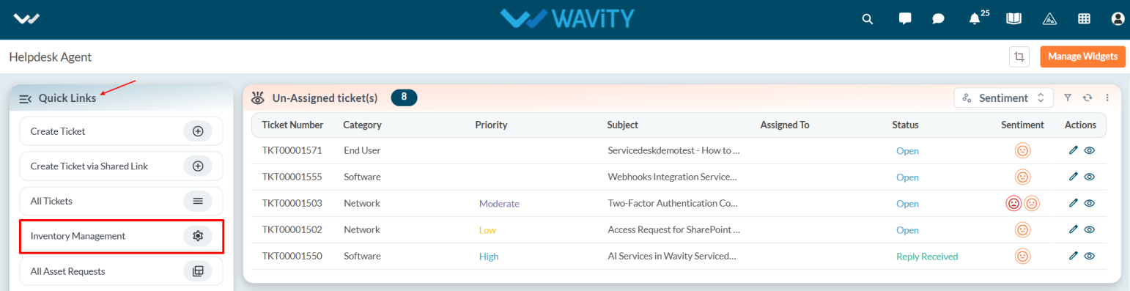Refresh the Un-Assigned tickets widget

(1087, 97)
